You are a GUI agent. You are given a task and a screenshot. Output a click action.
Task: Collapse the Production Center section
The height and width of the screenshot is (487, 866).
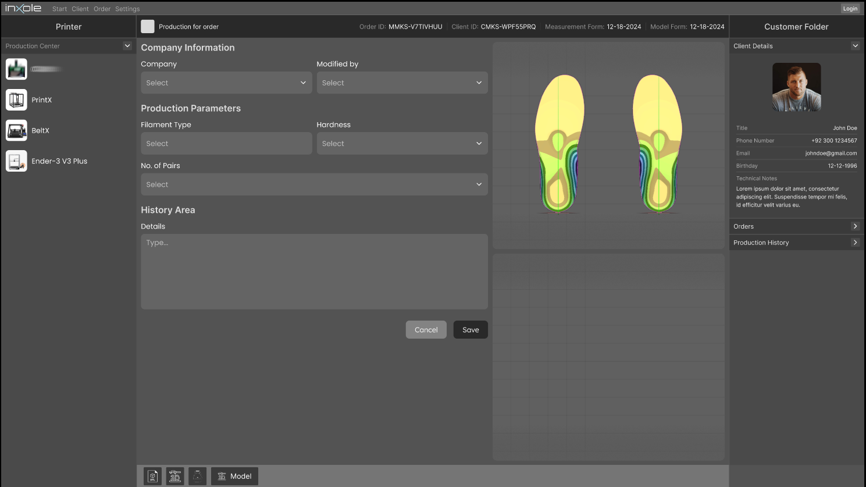[x=127, y=46]
